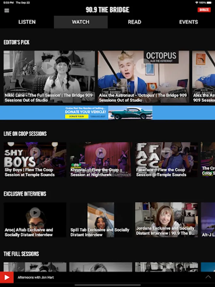Select the Watch tab
This screenshot has width=215, height=287.
point(81,22)
